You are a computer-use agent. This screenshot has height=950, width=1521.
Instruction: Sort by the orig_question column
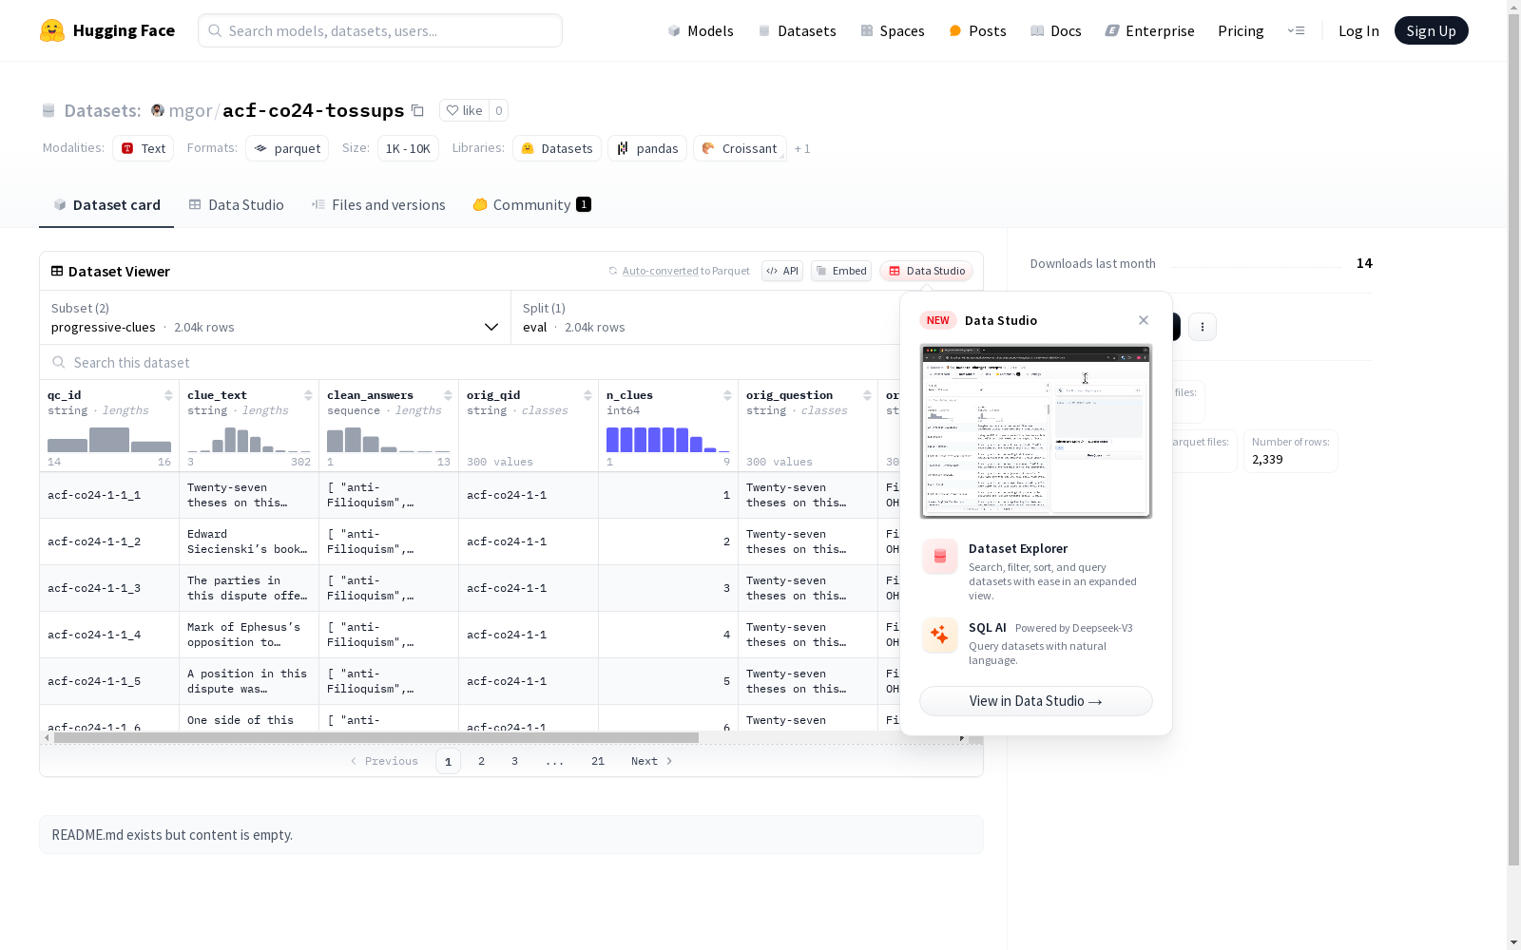pos(867,395)
